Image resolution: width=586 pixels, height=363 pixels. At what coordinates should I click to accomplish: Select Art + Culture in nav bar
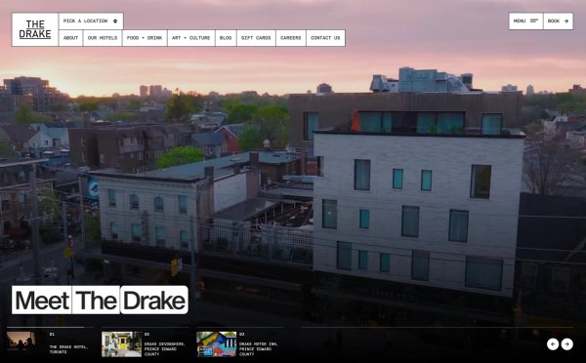click(x=191, y=38)
